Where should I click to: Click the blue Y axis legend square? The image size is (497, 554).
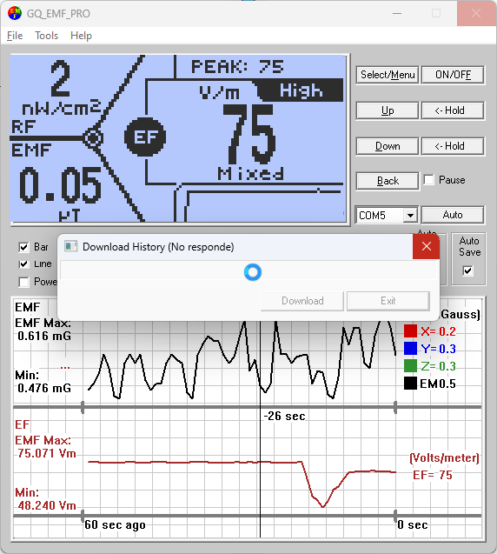tap(410, 349)
